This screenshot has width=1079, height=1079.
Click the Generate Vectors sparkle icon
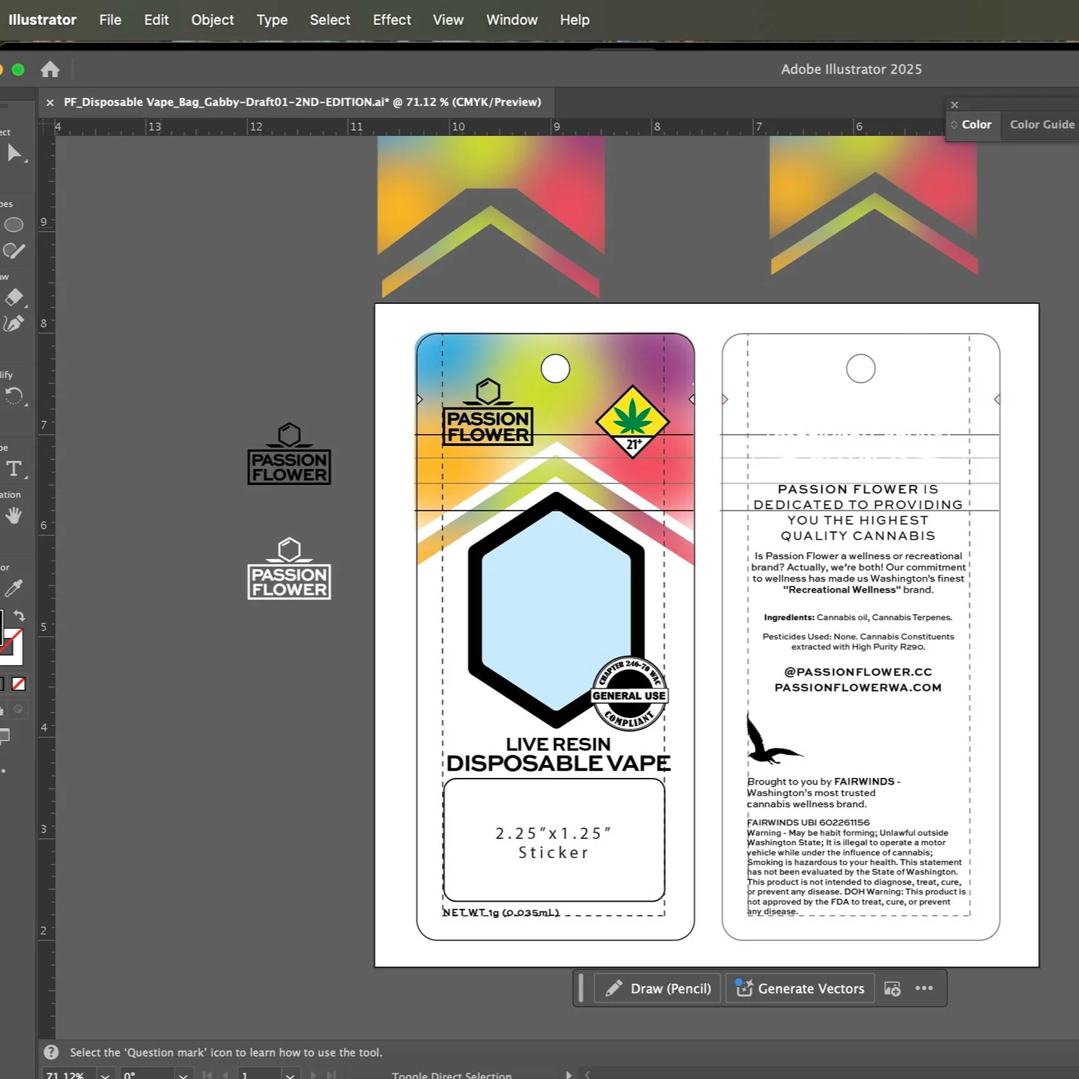tap(744, 987)
